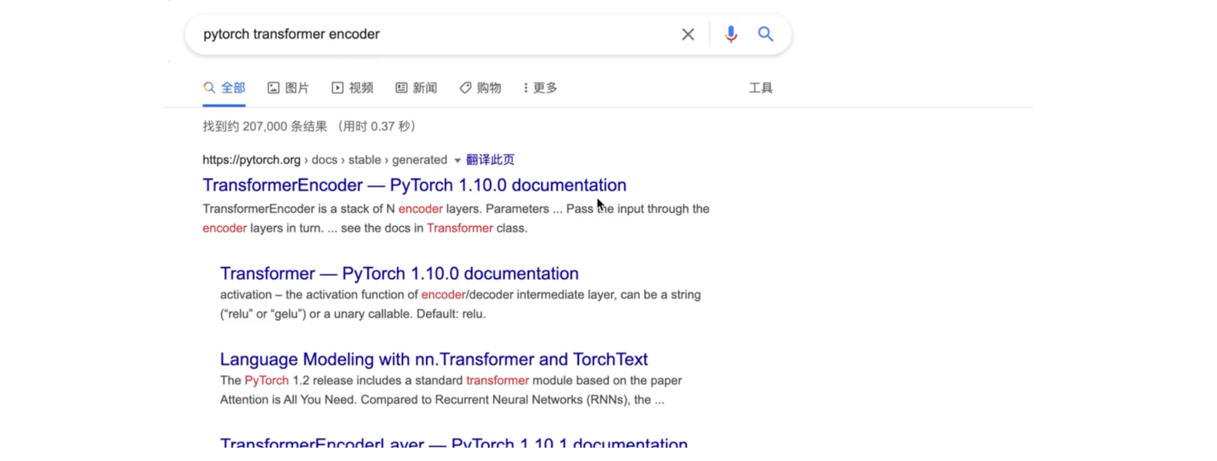Clear the search box with the X icon
Image resolution: width=1217 pixels, height=461 pixels.
pos(688,34)
